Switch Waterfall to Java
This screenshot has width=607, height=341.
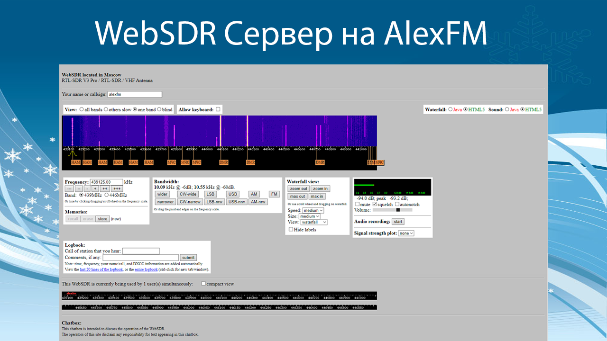coord(450,109)
